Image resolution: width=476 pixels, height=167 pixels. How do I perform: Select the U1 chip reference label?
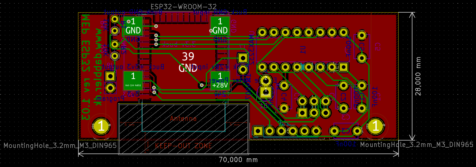[x=303, y=49]
